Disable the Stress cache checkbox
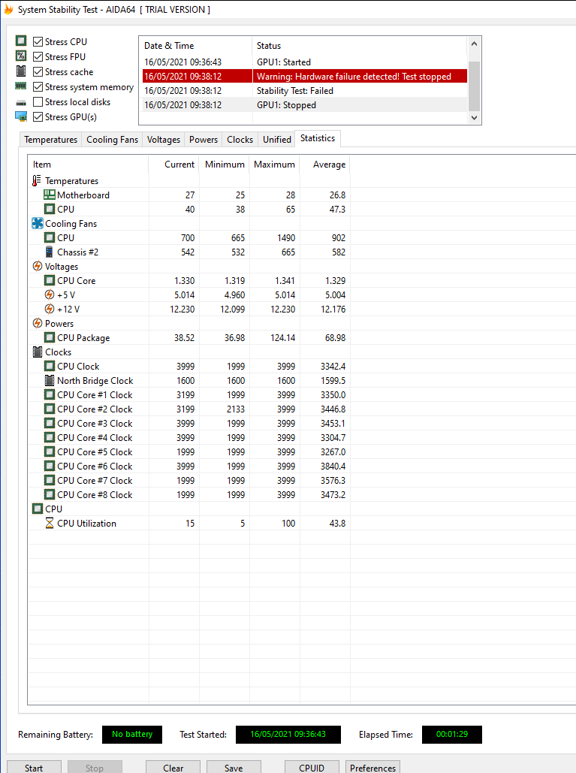Screen dimensions: 576x773 38,71
